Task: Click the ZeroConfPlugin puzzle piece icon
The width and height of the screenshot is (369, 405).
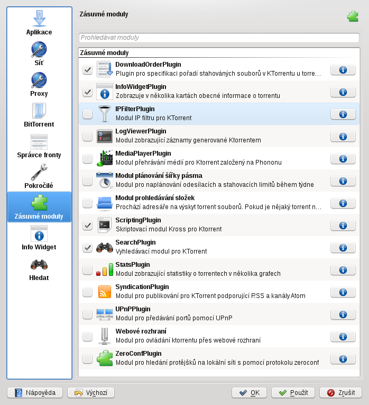Action: click(x=105, y=358)
